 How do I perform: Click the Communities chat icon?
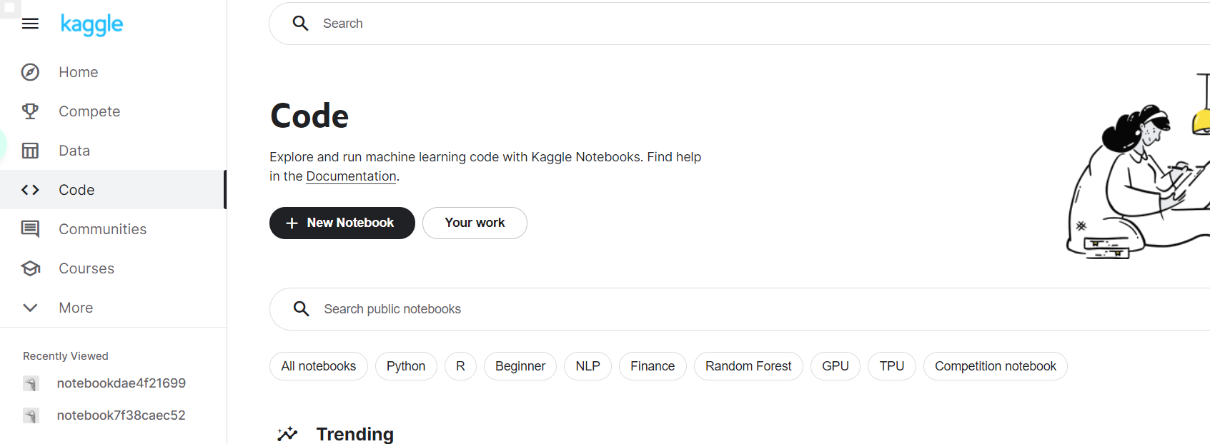(x=30, y=229)
